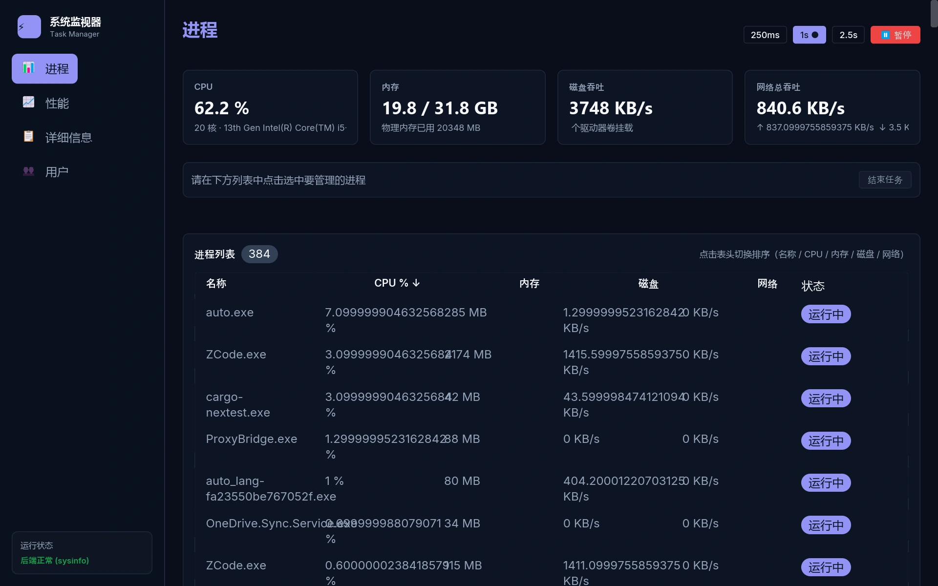938x586 pixels.
Task: Click the 80 MB memory value
Action: coord(462,481)
